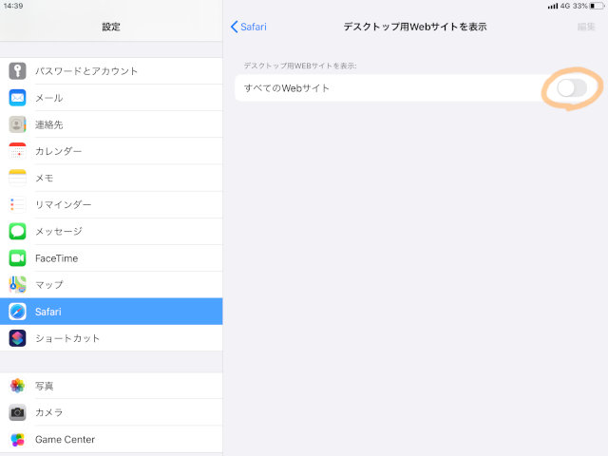Tap the Game Center bubbles icon
This screenshot has height=456, width=608.
(x=18, y=439)
